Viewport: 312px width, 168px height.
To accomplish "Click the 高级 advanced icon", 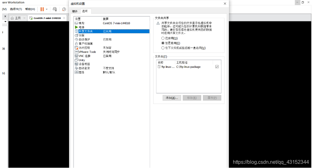I will (76, 72).
